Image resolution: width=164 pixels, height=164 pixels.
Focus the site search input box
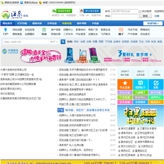click(26, 42)
